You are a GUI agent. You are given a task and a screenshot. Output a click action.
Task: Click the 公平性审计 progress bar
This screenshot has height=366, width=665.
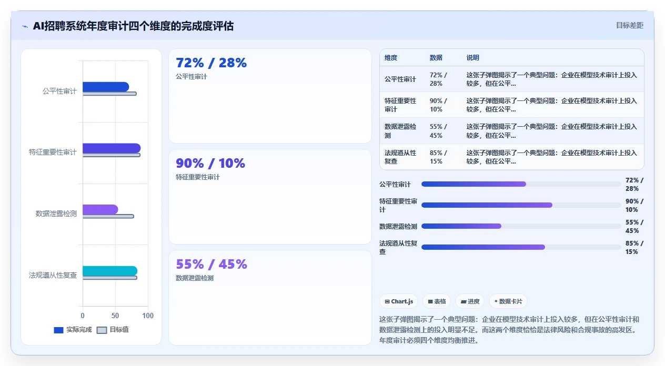(x=521, y=184)
